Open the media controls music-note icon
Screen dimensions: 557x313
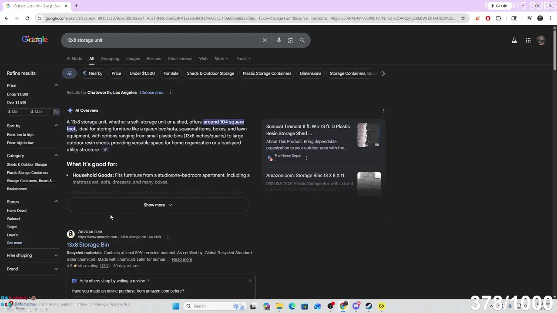pos(530,18)
